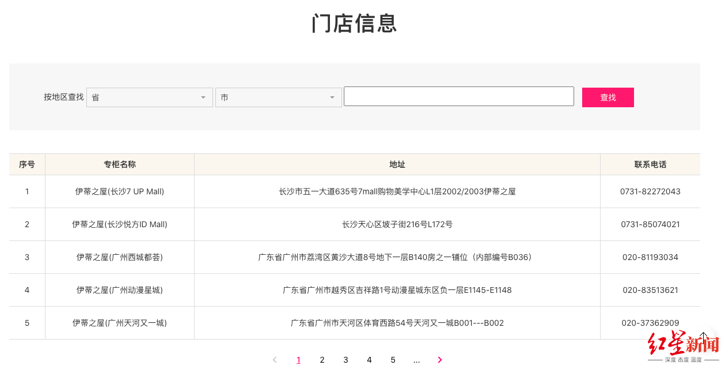Viewport: 725px width, 369px height.
Task: Click phone number 020-81193034
Action: (x=650, y=257)
